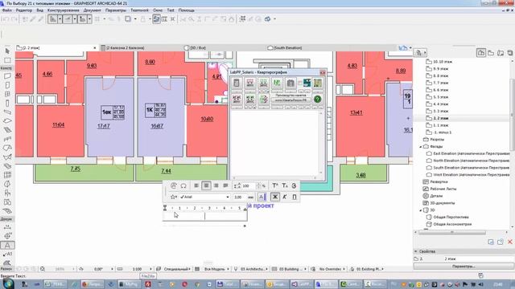Open 03 Architectural dropdown in status bar
515x289 pixels.
(251, 269)
